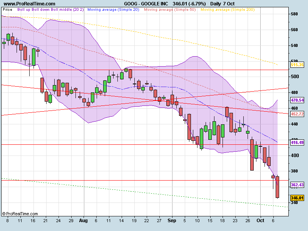The width and height of the screenshot is (308, 231).
Task: Click the Moving average (Simple 20) legend
Action: coord(113,10)
